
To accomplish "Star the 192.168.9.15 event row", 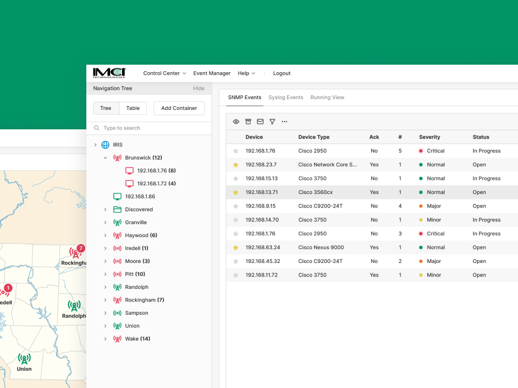I will 236,206.
